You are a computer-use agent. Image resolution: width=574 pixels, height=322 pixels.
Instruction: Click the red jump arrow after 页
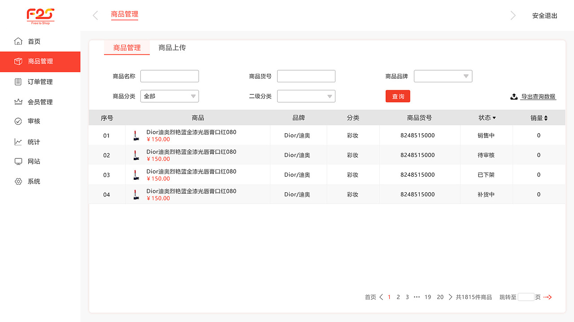[548, 297]
